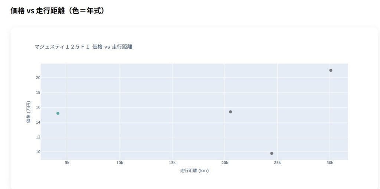The image size is (380, 189).
Task: Click the x-axis title 走行距離 (km)
Action: pos(194,171)
